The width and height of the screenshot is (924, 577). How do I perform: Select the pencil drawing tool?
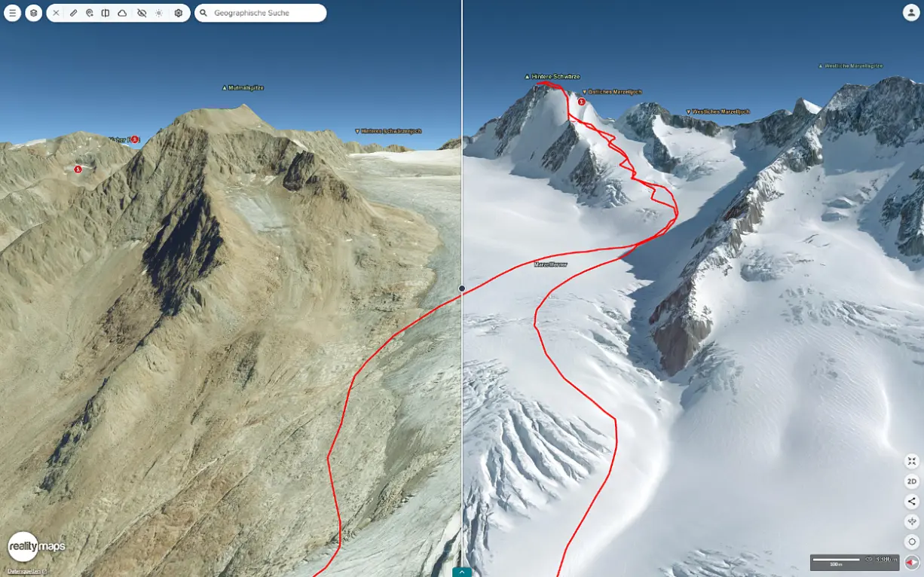pos(73,13)
